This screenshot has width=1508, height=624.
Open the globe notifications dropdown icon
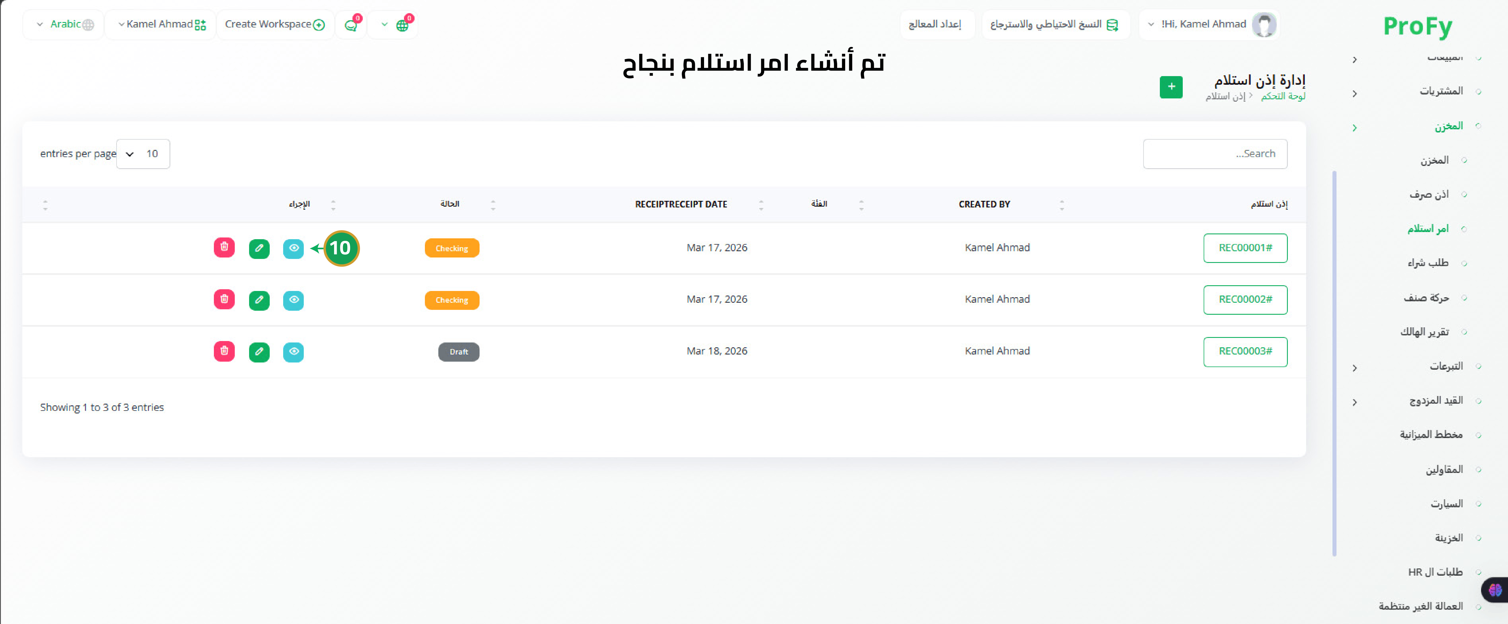393,25
